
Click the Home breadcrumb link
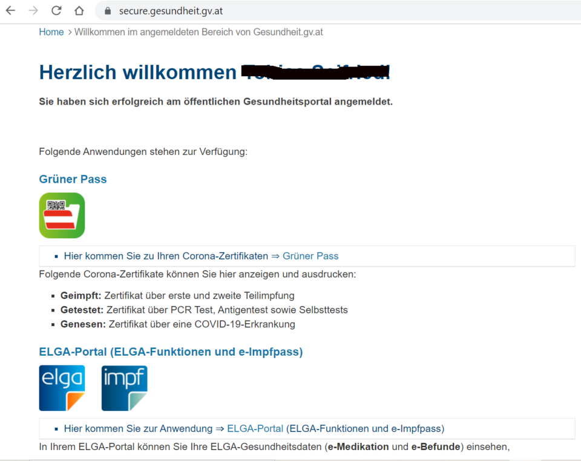point(51,32)
